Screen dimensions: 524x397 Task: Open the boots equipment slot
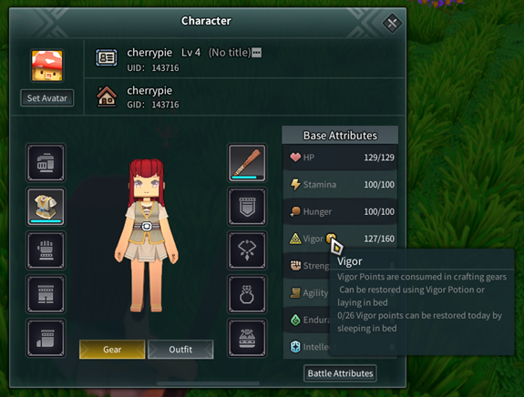point(46,338)
